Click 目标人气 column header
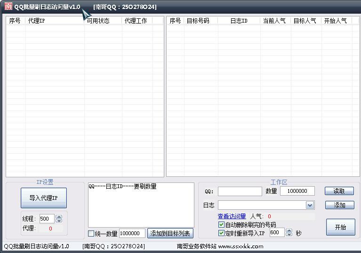This screenshot has height=253, width=361. 306,21
